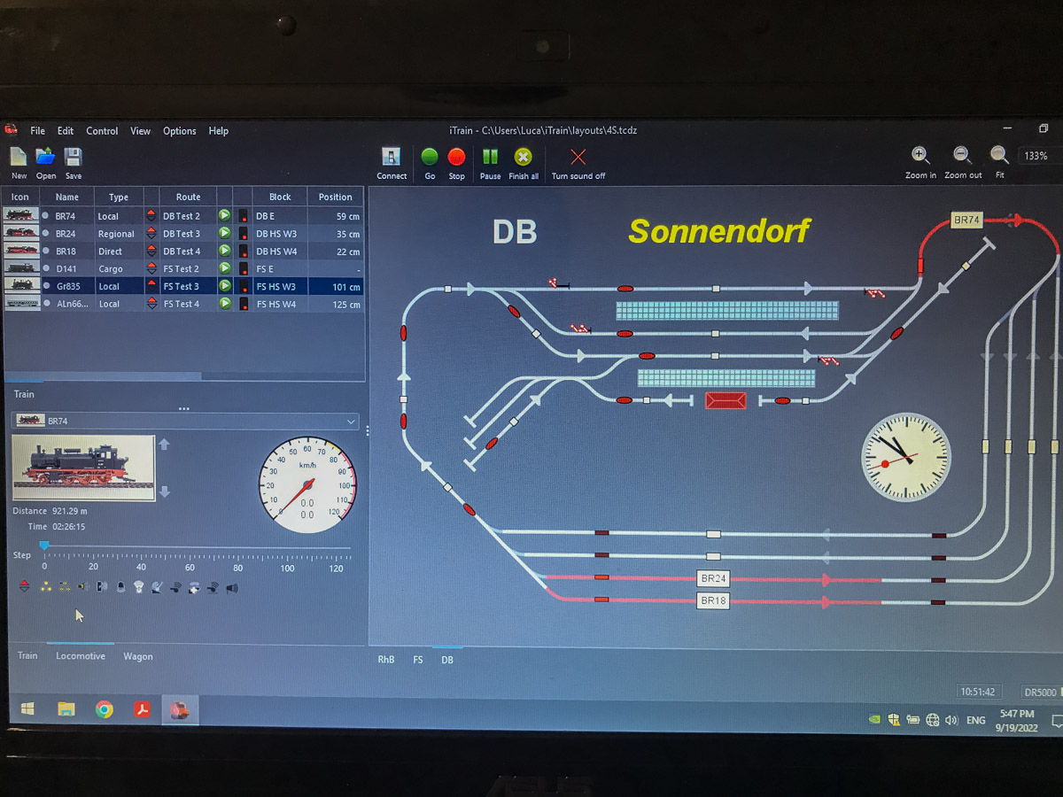
Task: Click the Pause icon in toolbar
Action: (x=490, y=158)
